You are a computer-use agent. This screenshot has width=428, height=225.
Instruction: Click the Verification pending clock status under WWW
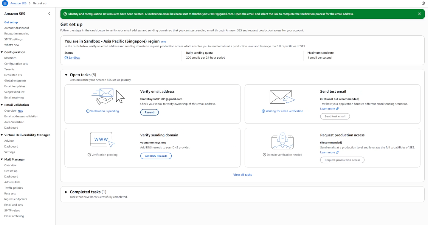pos(103,155)
